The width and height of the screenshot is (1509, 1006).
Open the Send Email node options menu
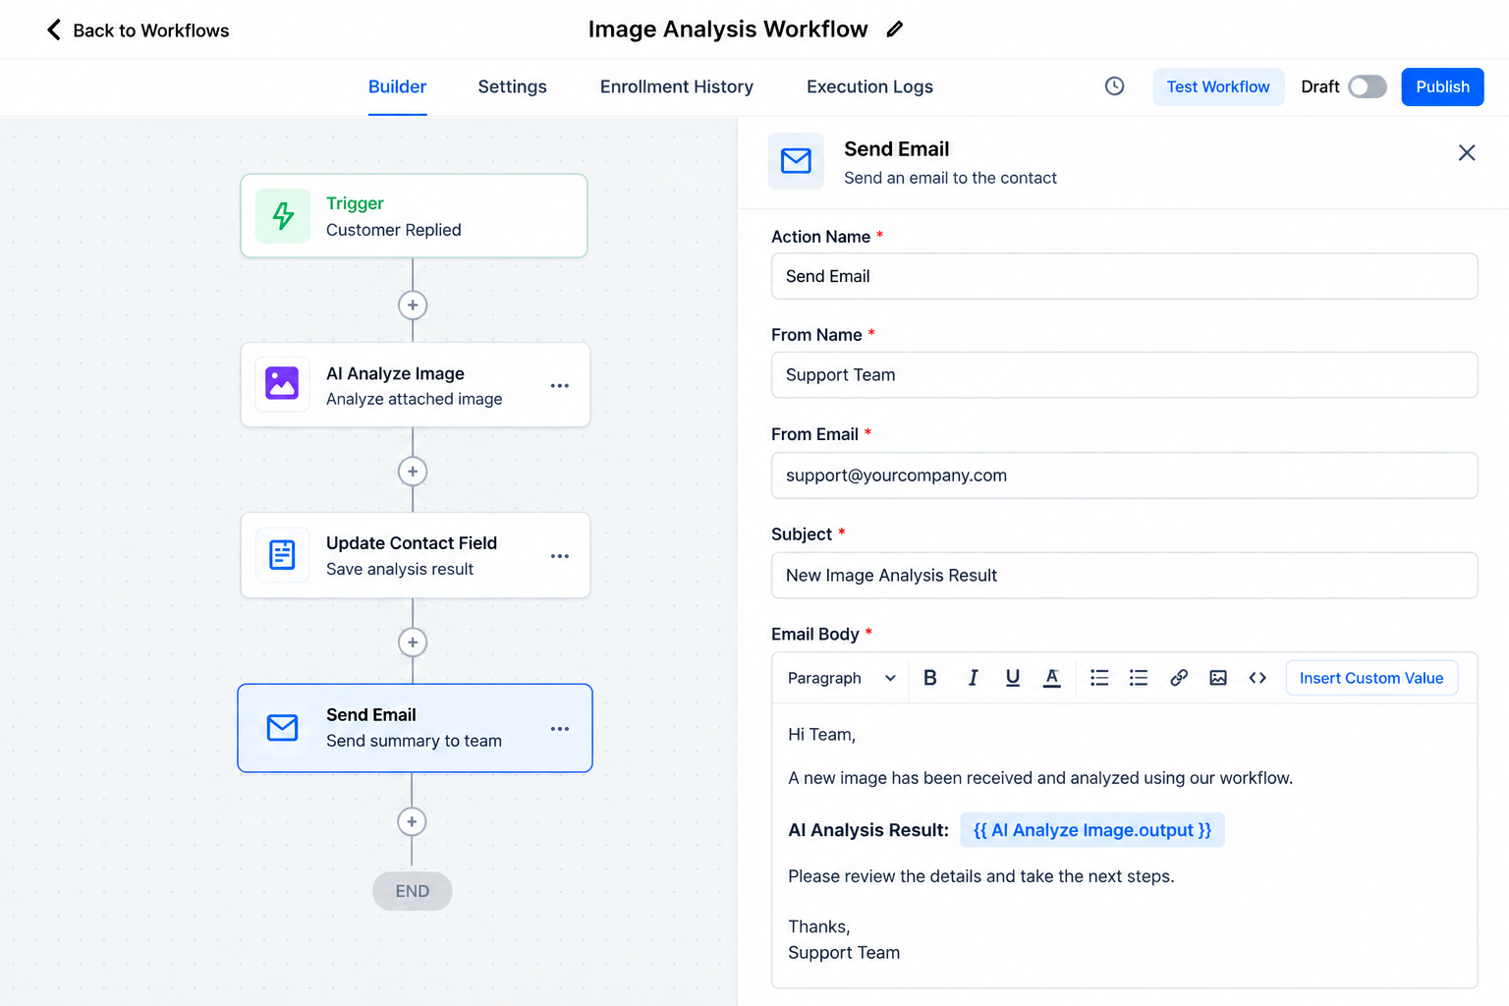(x=560, y=729)
